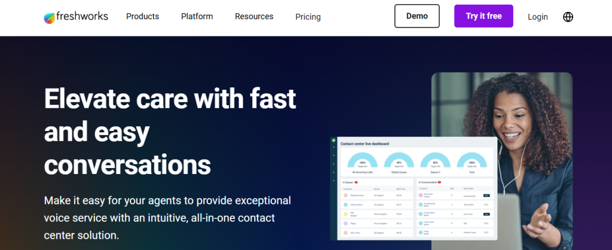Click the Tech queue gauge

[472, 161]
